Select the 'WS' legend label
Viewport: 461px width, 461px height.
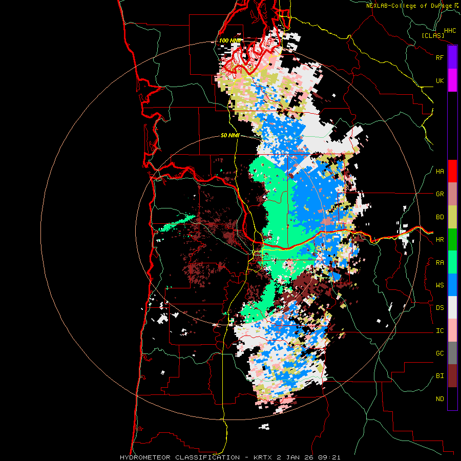439,285
